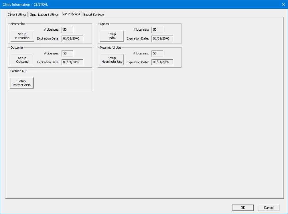Click the ePrescribe number of licenses field
The height and width of the screenshot is (214, 288).
coord(67,30)
